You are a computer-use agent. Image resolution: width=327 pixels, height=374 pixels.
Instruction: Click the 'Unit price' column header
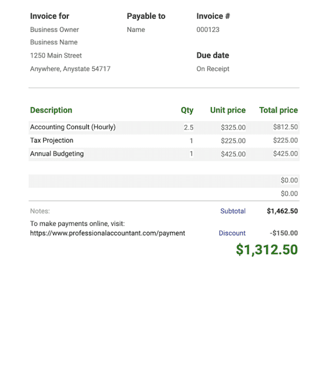pos(228,110)
